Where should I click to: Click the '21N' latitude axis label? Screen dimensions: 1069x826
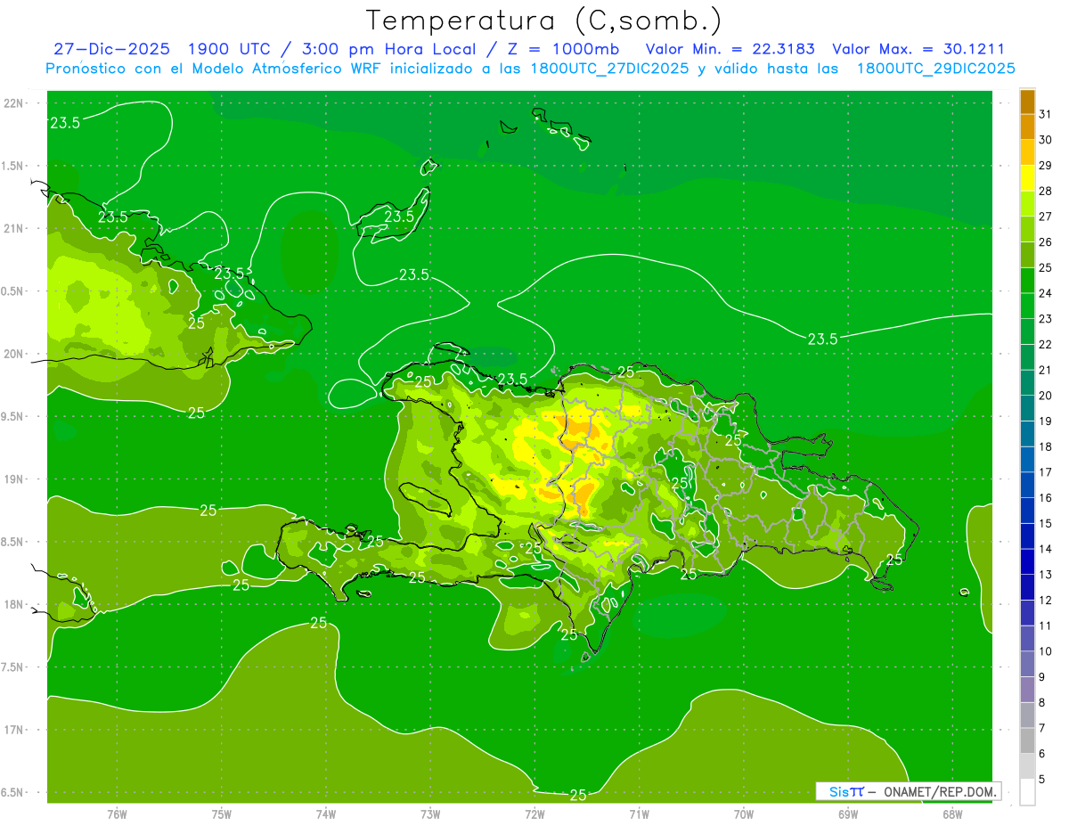tap(14, 228)
